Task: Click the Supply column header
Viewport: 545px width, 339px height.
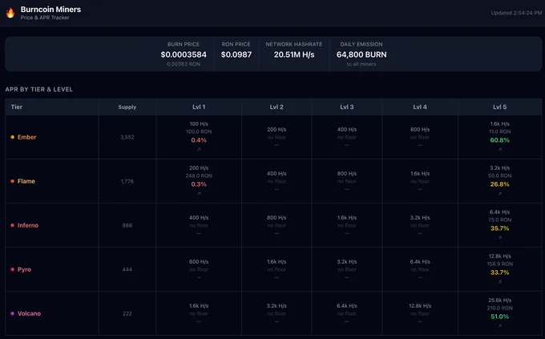Action: [127, 107]
